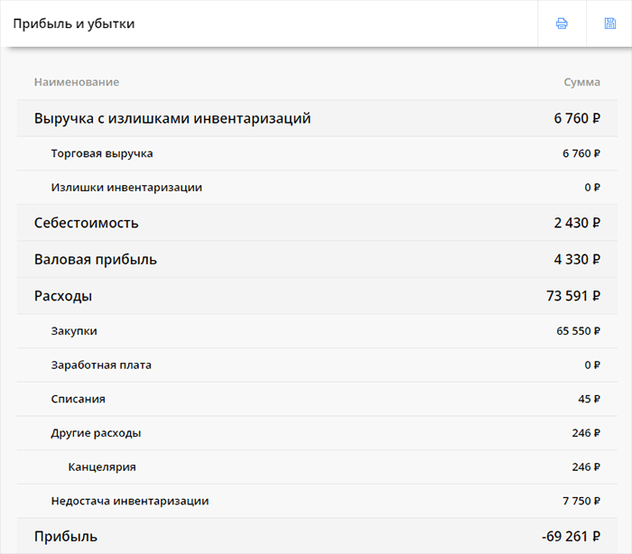Click the 45 ₽ write-offs value
This screenshot has height=554, width=632.
click(x=589, y=399)
